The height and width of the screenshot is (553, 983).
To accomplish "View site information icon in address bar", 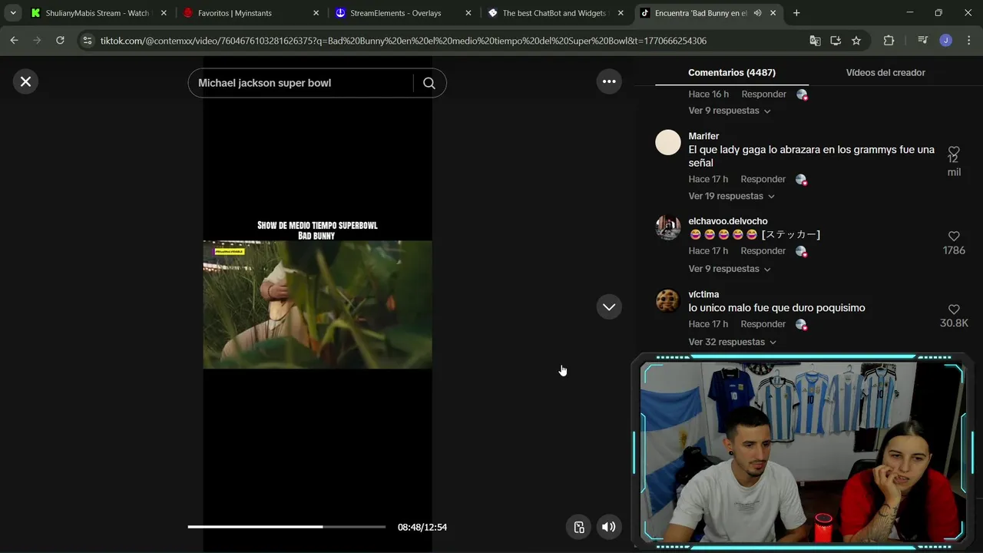I will [88, 41].
